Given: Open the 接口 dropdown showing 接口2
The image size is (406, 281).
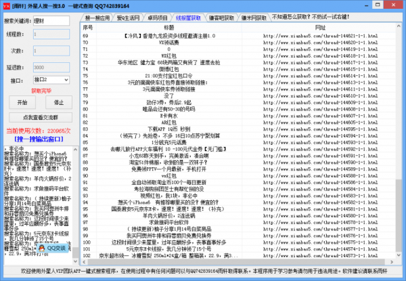Looking at the screenshot, I should pos(51,80).
